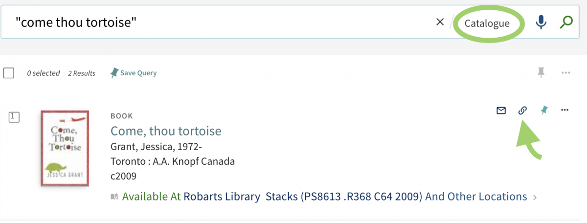Pin the Come, thou tortoise record
The width and height of the screenshot is (587, 223).
click(544, 111)
